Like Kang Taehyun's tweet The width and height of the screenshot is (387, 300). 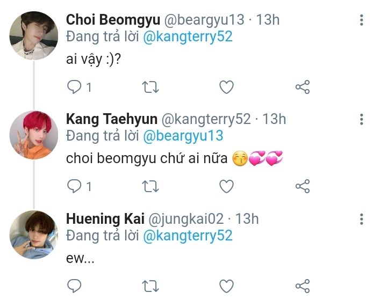(227, 186)
